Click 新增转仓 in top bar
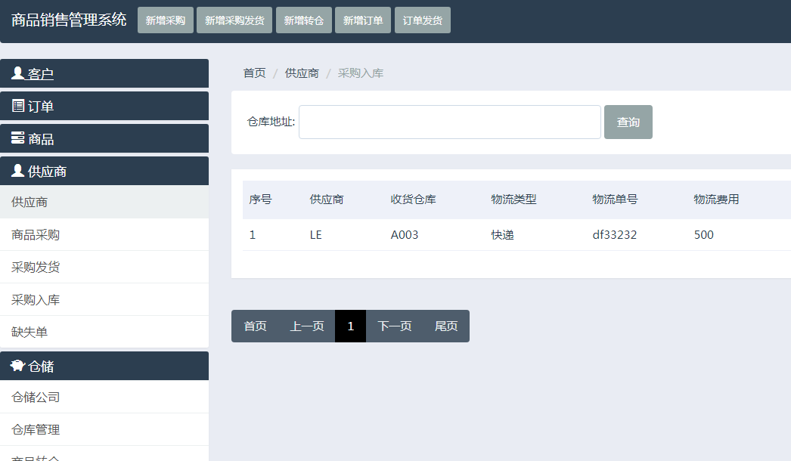This screenshot has height=461, width=791. click(303, 20)
